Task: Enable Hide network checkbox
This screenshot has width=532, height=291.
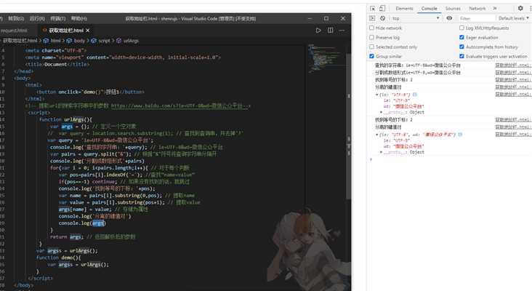Action: pyautogui.click(x=371, y=28)
